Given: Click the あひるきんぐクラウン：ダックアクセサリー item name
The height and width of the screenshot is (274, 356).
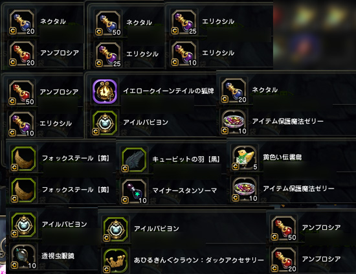Looking at the screenshot, I should [199, 260].
